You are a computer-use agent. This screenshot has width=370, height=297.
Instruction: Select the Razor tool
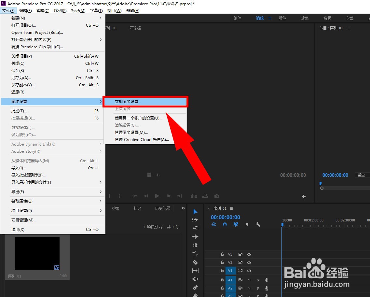point(195,262)
